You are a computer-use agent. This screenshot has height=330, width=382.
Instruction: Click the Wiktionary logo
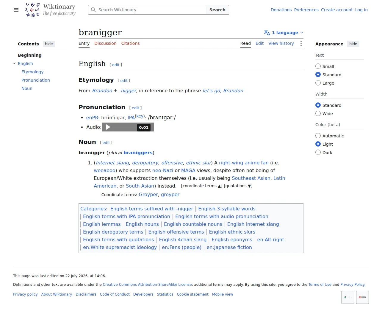[x=50, y=10]
